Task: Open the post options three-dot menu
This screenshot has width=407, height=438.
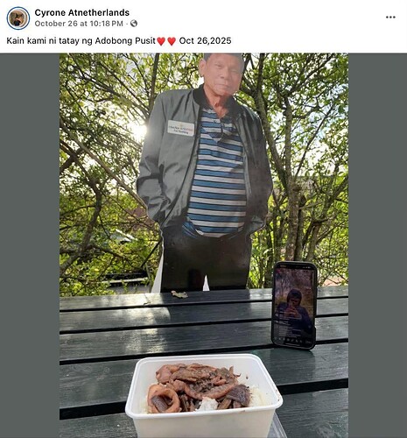Action: click(390, 18)
